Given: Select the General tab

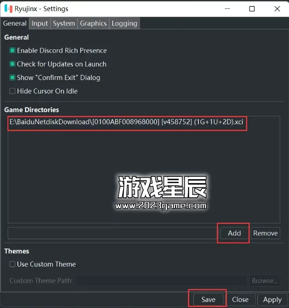Looking at the screenshot, I should pyautogui.click(x=15, y=23).
